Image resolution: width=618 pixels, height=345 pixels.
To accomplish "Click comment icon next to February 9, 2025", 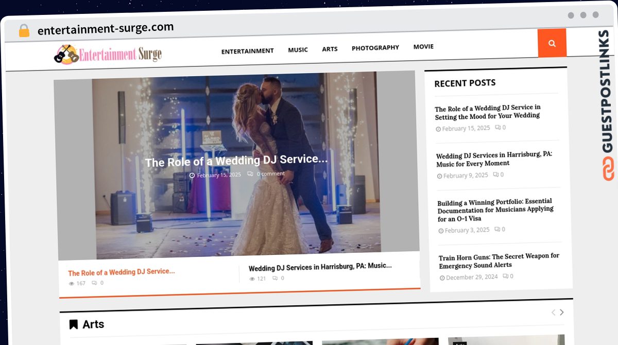I will pyautogui.click(x=496, y=175).
